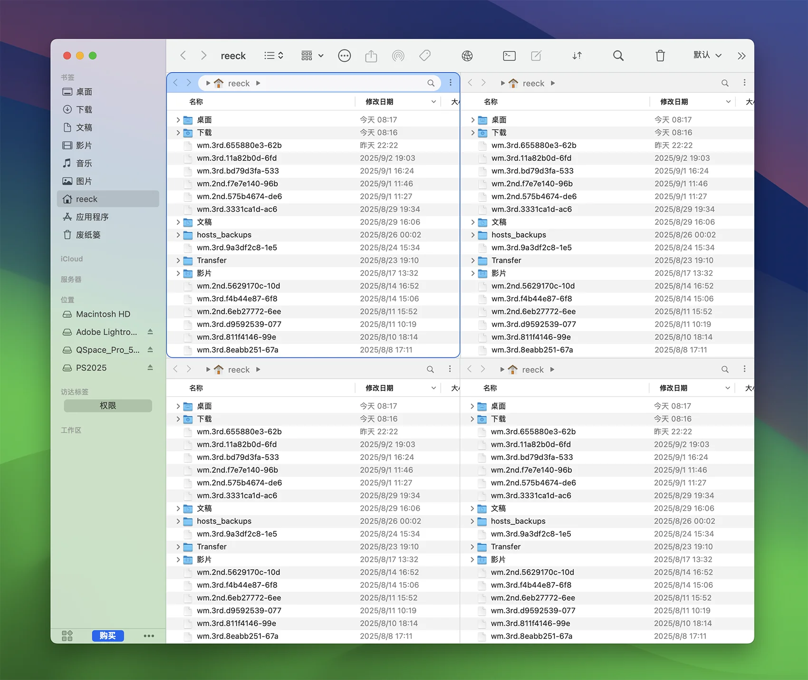
Task: Expand 桌面 folder in top-left pane
Action: (178, 120)
